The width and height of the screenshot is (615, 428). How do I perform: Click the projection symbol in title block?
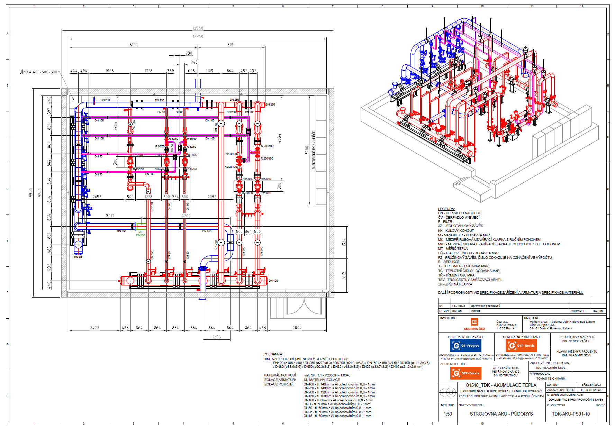(448, 392)
